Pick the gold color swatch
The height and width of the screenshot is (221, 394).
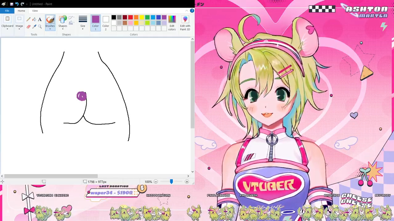click(x=136, y=23)
